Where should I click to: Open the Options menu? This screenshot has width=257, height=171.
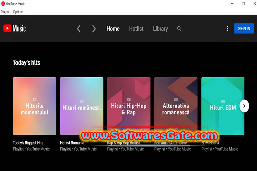coord(18,12)
